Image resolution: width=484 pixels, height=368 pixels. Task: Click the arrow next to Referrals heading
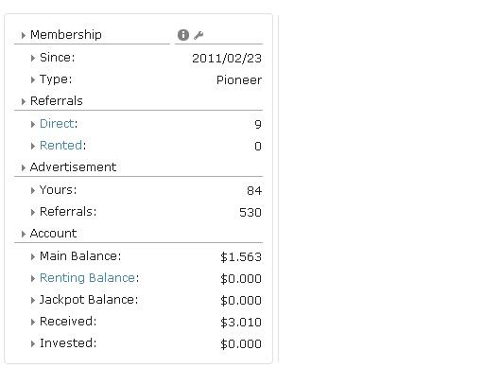pos(24,101)
